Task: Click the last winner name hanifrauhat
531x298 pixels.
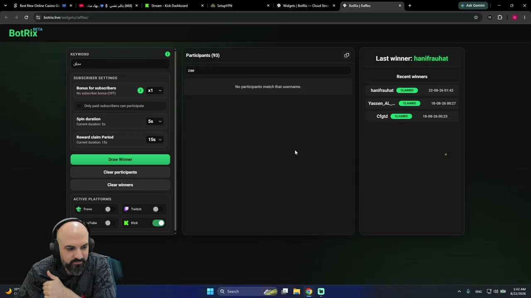Action: 431,58
